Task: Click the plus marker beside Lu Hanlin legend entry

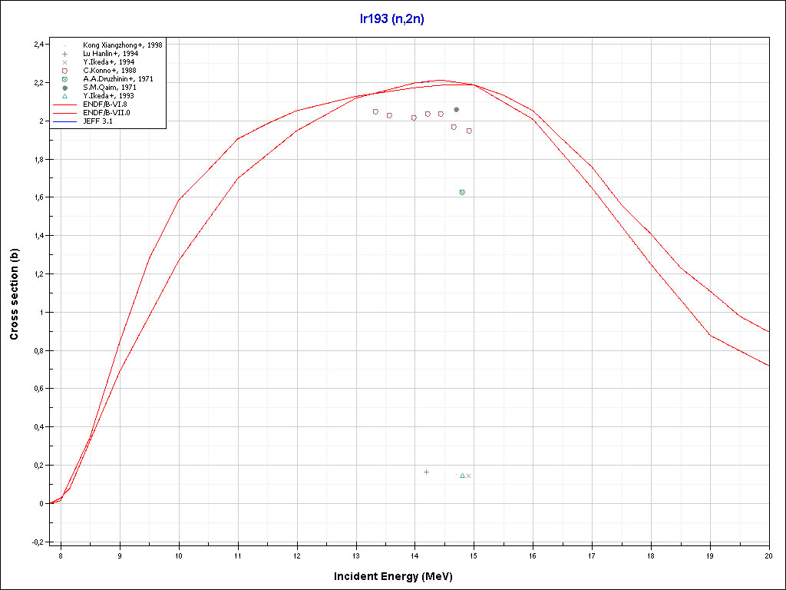Action: point(65,54)
